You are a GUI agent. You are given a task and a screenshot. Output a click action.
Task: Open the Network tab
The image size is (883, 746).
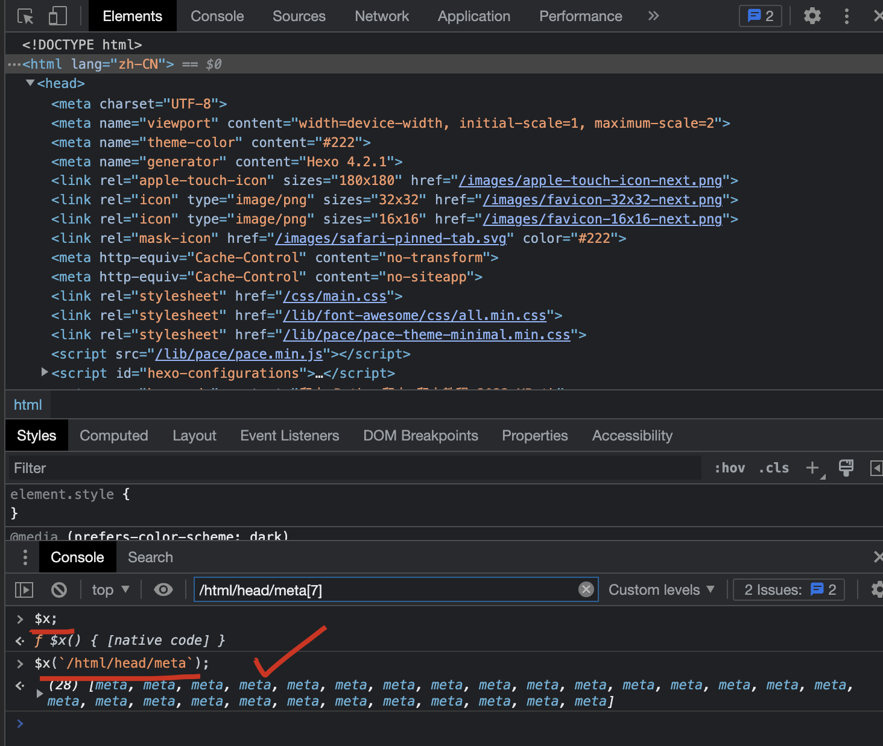(382, 16)
